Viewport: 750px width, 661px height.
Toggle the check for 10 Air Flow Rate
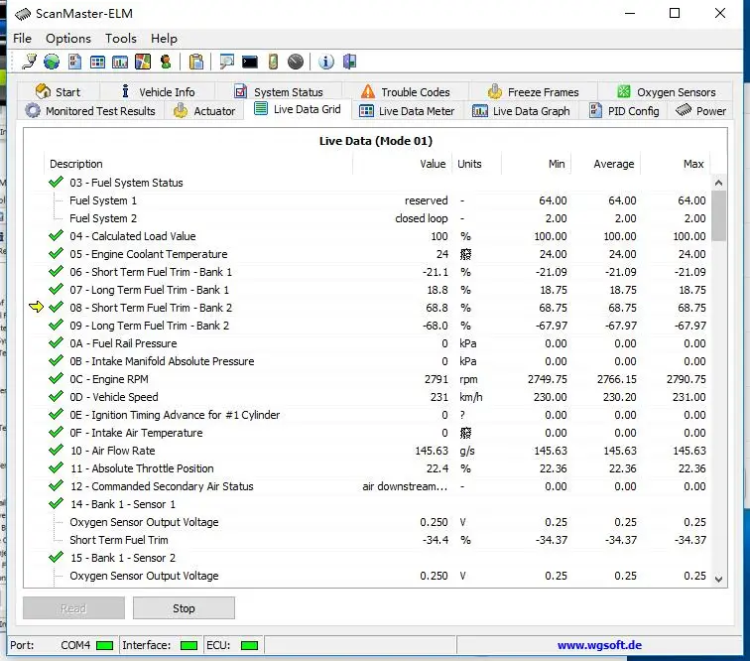pos(56,451)
